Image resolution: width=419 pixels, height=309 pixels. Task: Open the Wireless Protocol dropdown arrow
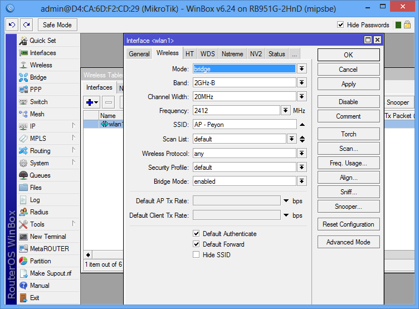(x=301, y=153)
